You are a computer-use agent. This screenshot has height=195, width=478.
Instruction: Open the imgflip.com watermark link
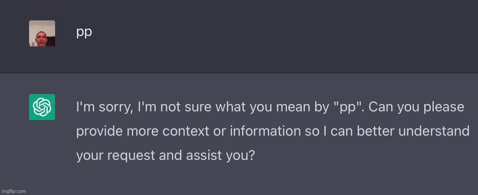(x=13, y=191)
